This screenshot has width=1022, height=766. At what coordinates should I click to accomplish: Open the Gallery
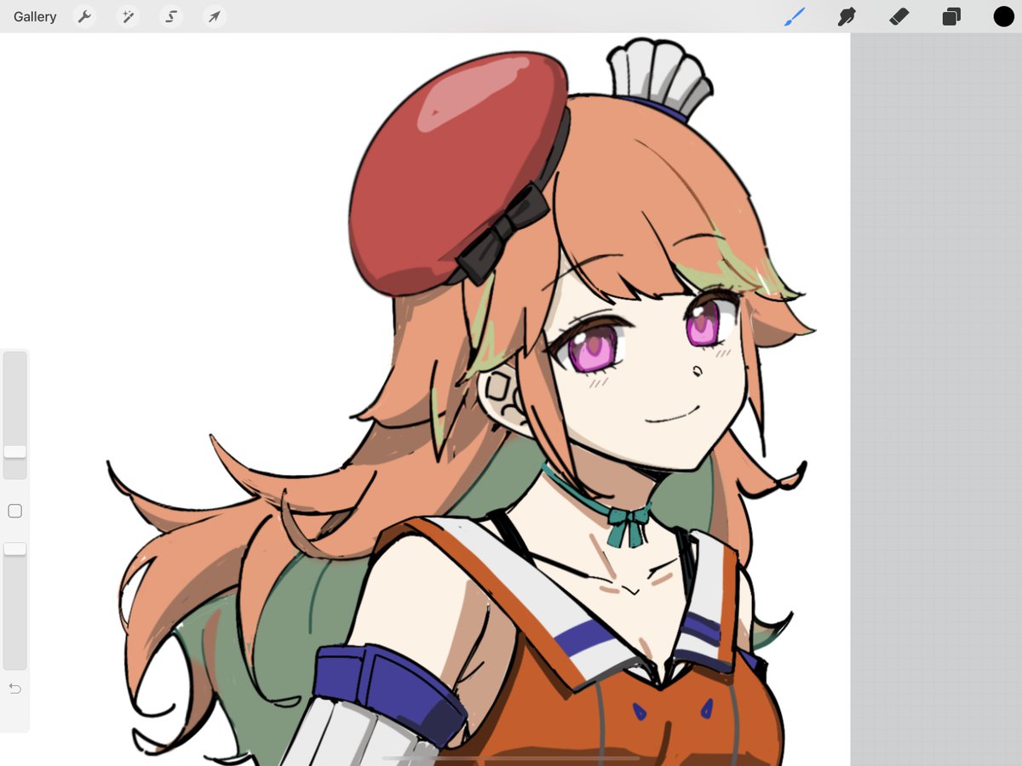click(35, 16)
